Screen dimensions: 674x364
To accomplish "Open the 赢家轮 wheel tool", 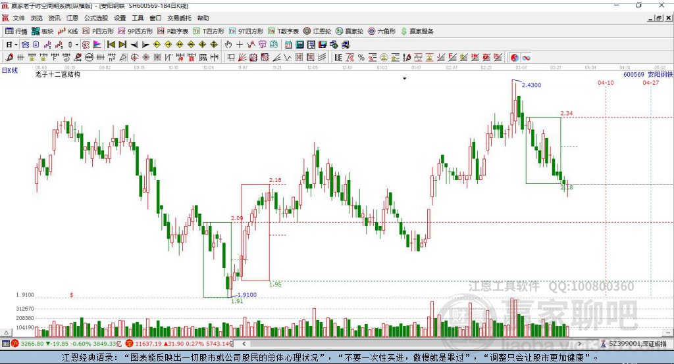I will click(350, 32).
